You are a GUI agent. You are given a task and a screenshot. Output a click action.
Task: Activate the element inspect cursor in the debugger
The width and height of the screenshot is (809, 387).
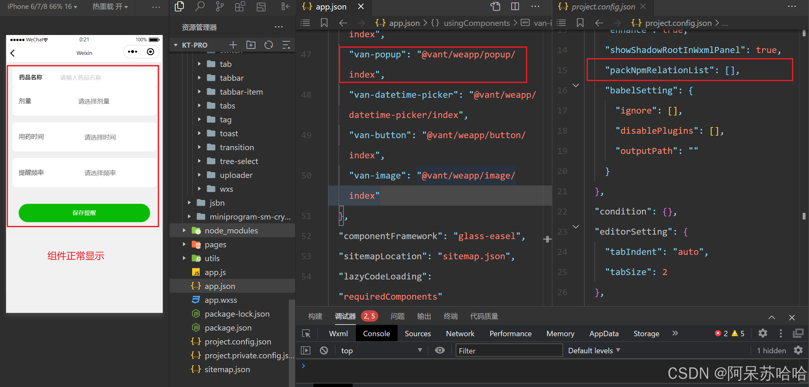coord(306,333)
